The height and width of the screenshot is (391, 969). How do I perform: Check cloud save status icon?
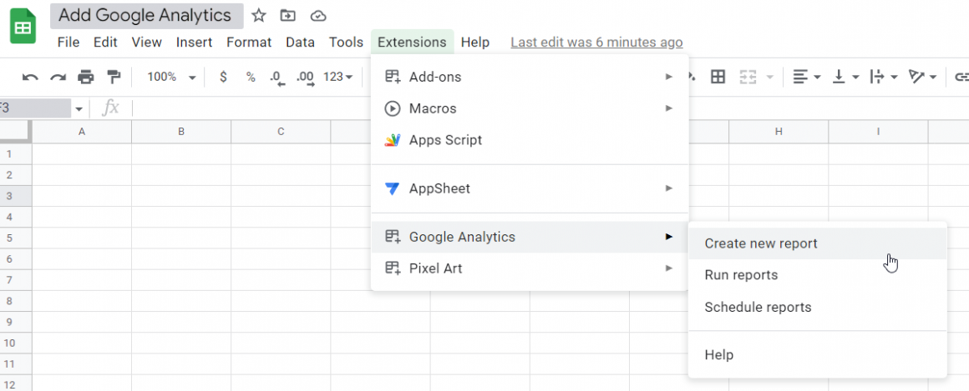point(317,15)
